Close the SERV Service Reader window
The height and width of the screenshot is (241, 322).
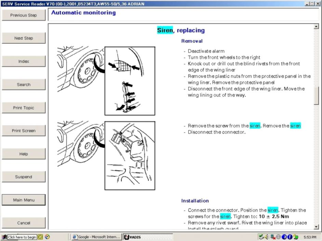318,4
